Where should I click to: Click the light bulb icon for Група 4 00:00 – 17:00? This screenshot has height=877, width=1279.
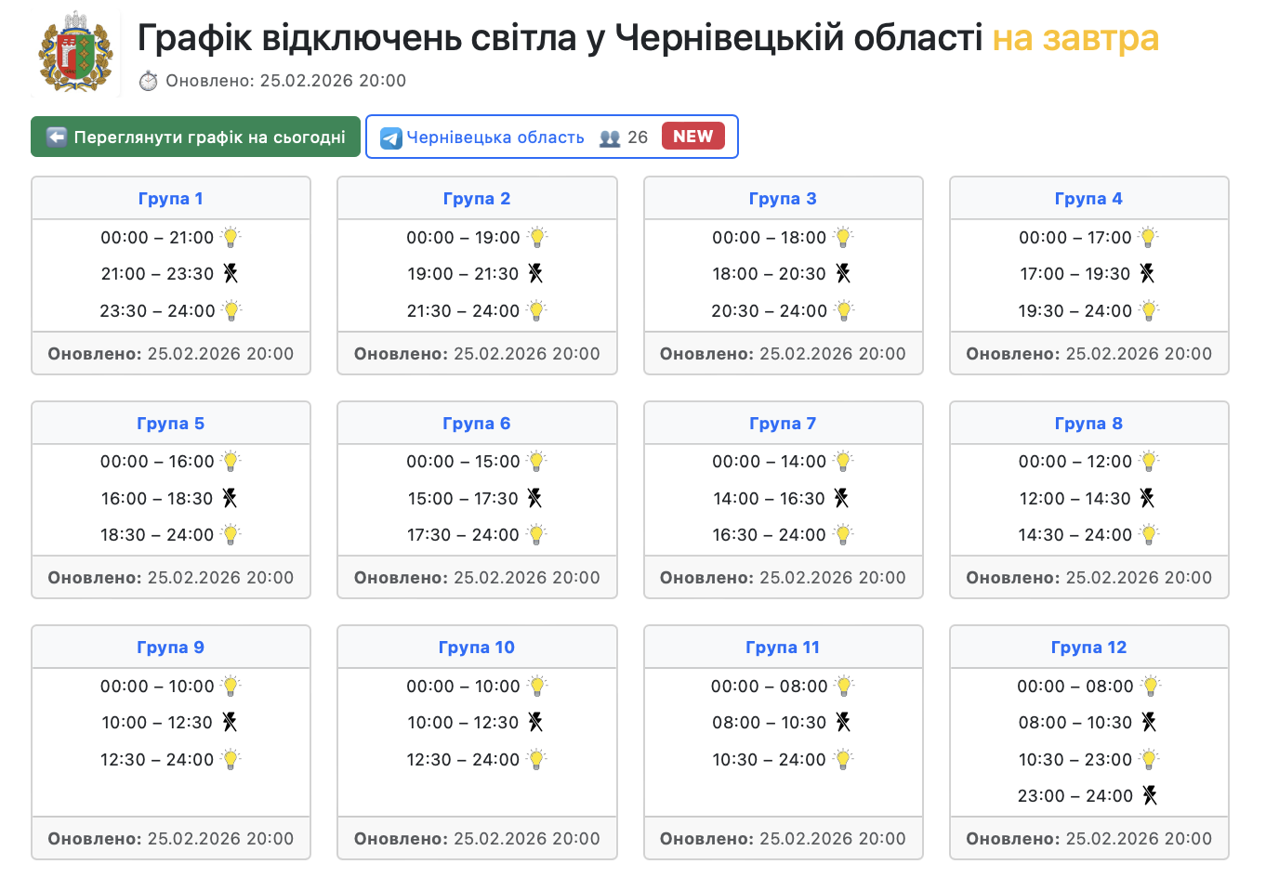pos(1149,238)
